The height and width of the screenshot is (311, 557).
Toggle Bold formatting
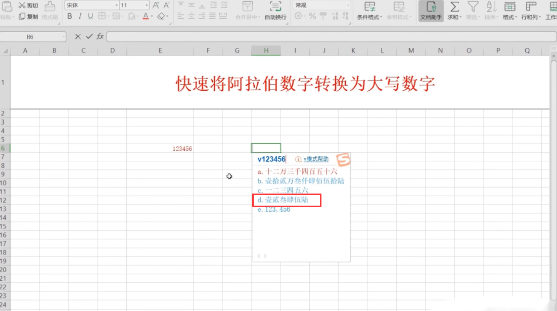(x=70, y=16)
